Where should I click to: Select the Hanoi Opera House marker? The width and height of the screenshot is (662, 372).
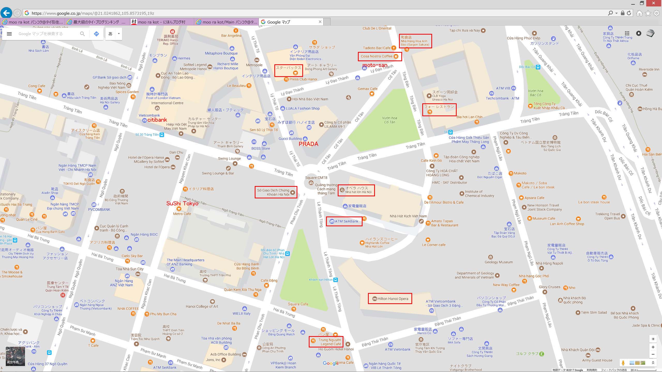342,190
